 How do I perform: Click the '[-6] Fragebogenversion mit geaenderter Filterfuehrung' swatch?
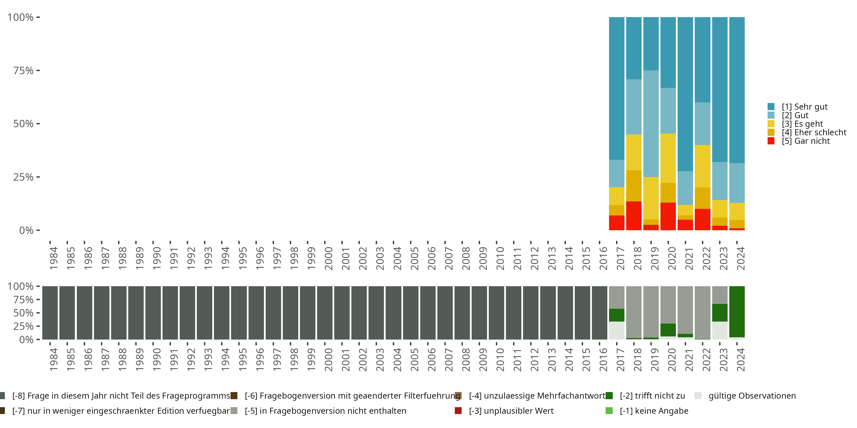pos(234,395)
